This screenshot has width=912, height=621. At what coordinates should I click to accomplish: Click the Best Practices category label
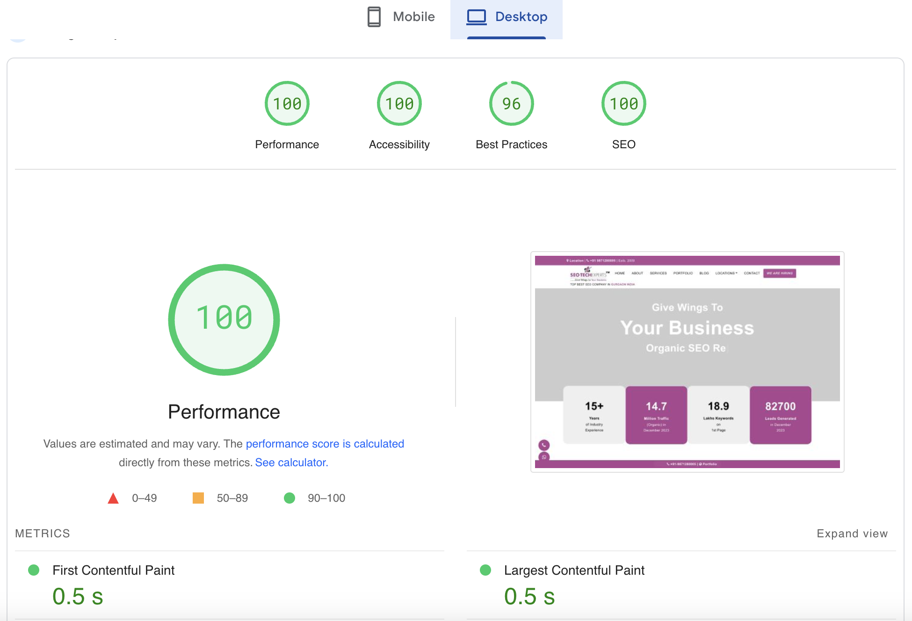(511, 144)
